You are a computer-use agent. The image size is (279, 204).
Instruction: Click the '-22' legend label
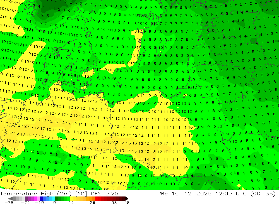25,203
